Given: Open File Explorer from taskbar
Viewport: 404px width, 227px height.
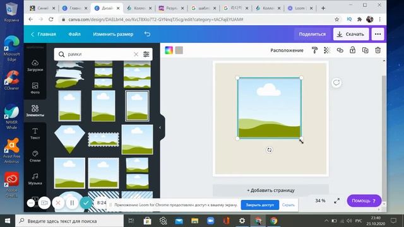Looking at the screenshot, I should click(195, 221).
